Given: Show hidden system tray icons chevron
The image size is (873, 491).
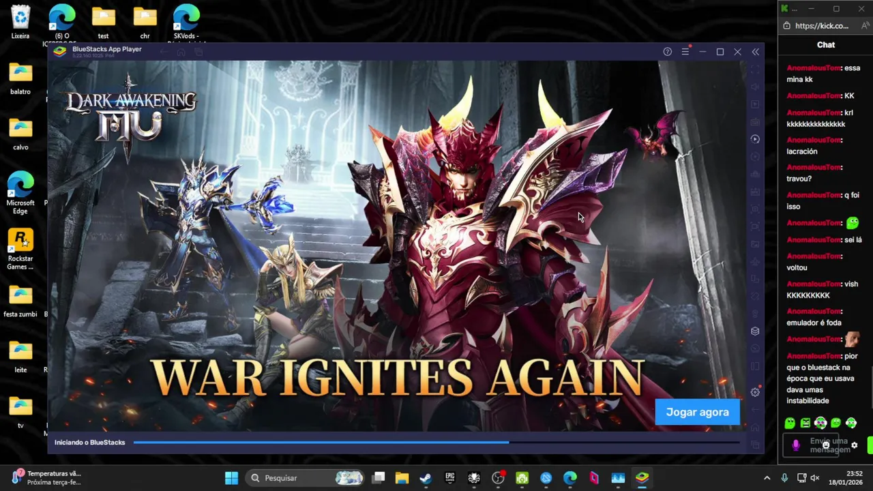Looking at the screenshot, I should [x=767, y=478].
